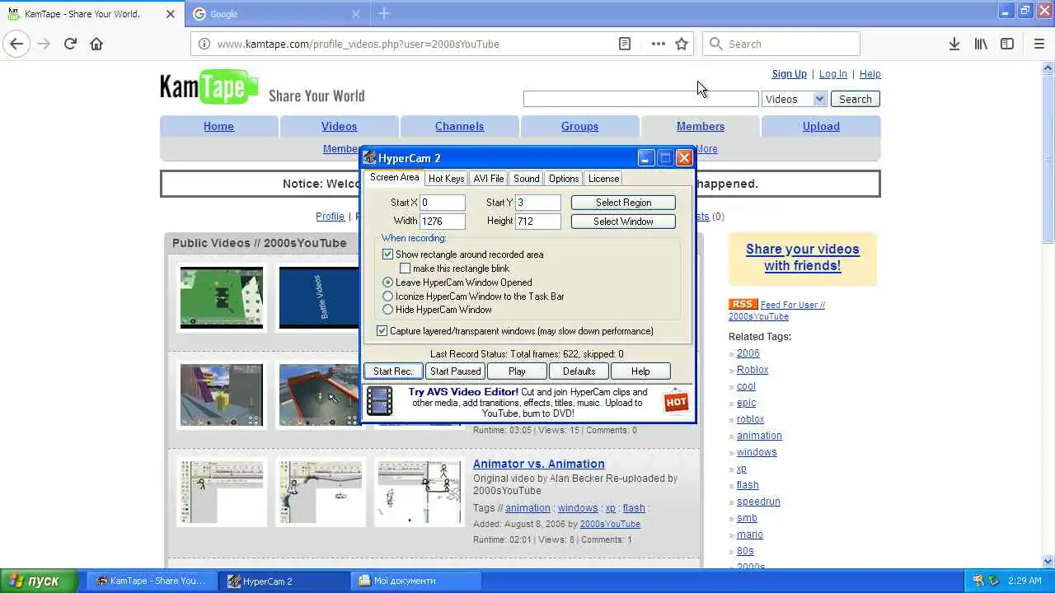Click the Play button in HyperCam
1055x593 pixels.
(517, 371)
